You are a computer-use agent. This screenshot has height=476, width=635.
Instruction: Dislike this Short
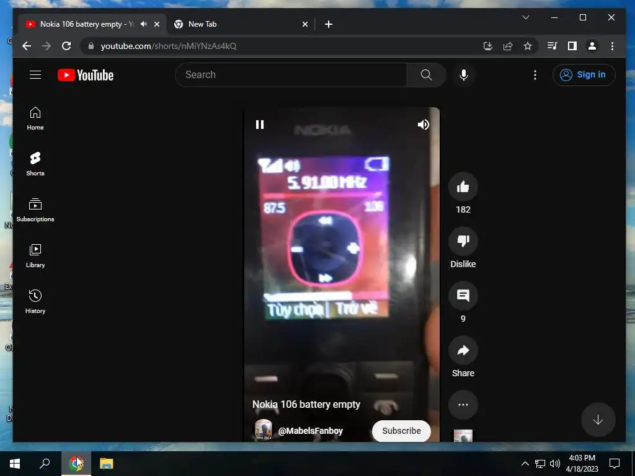[463, 241]
